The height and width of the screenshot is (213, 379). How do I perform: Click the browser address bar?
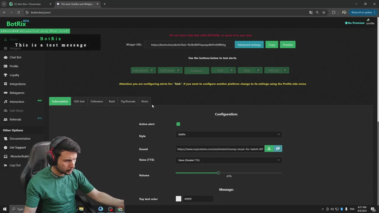(166, 12)
